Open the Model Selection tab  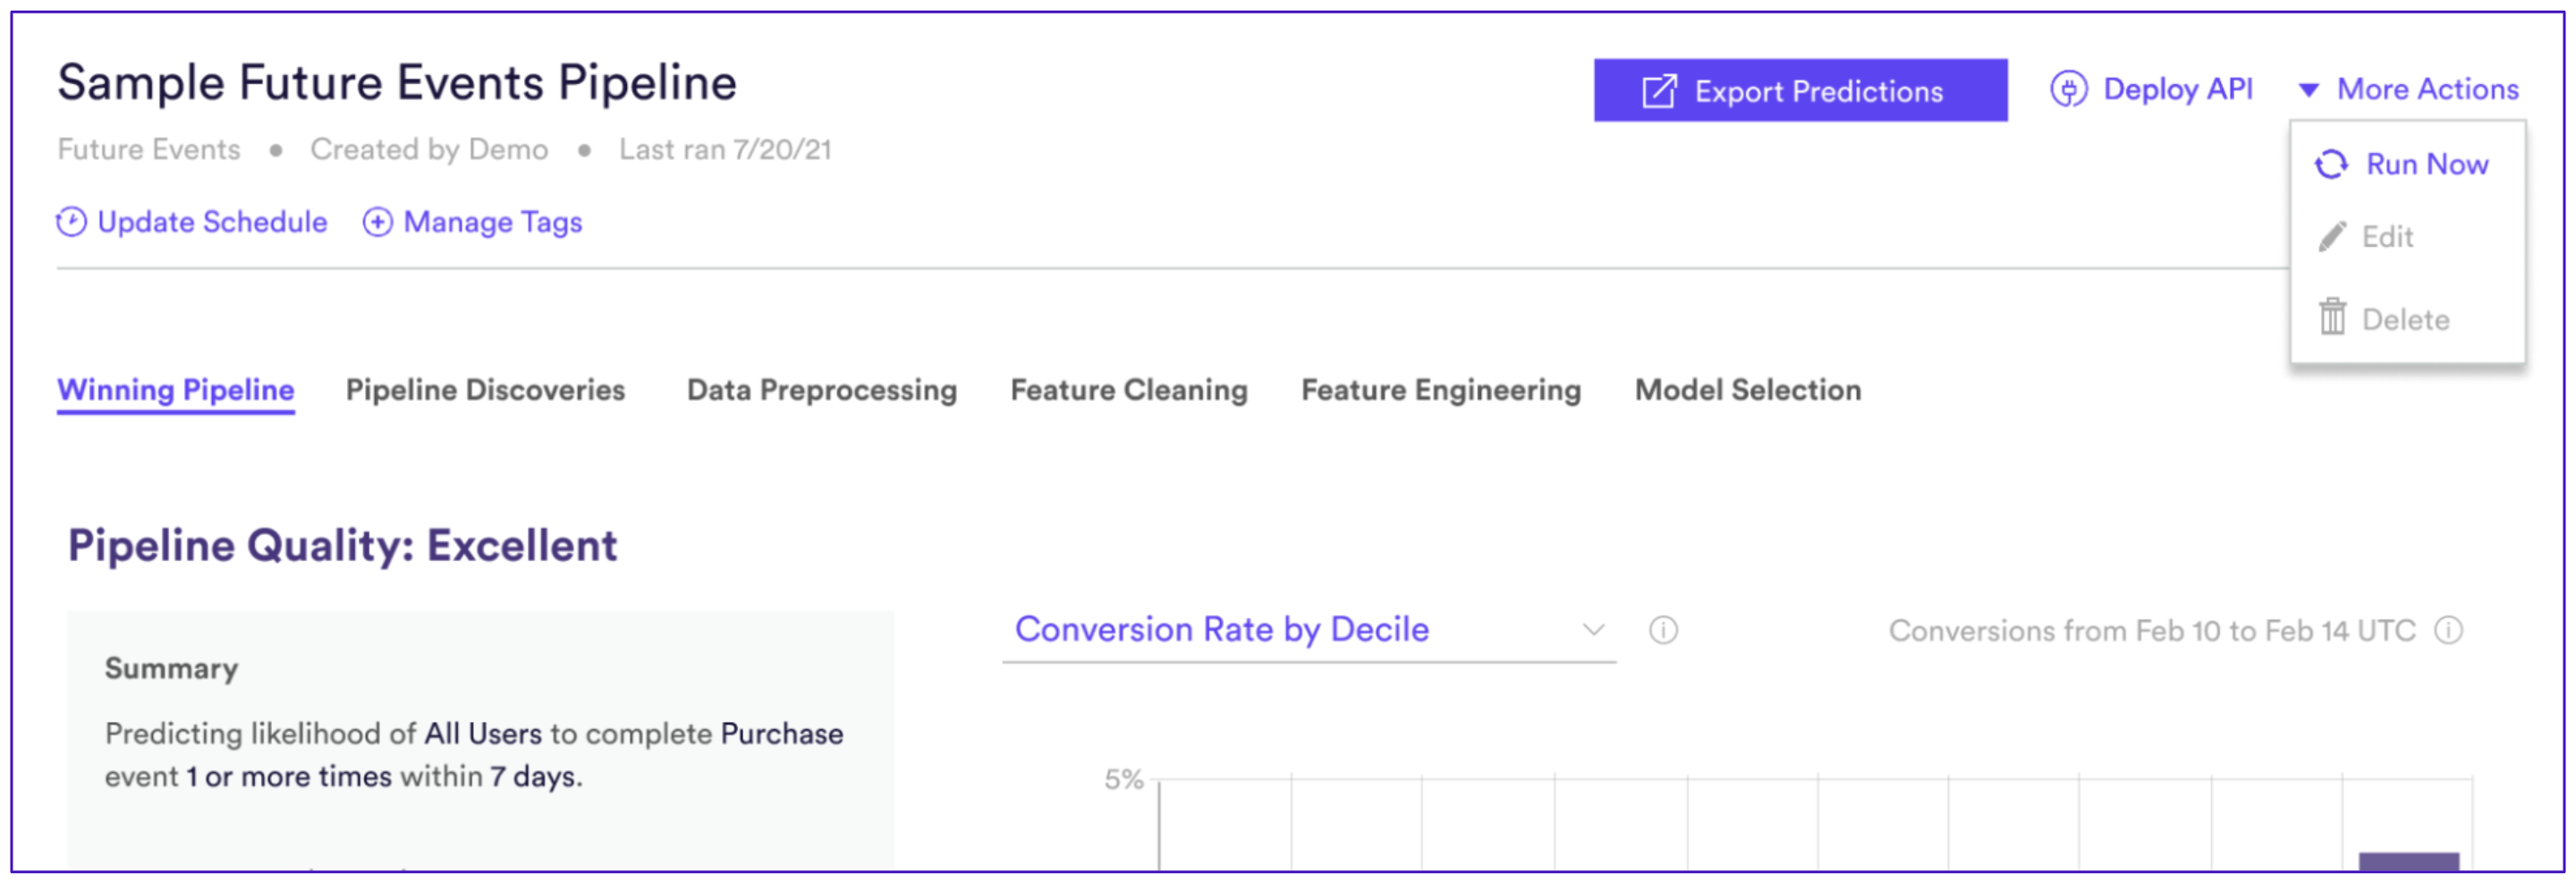click(1748, 390)
